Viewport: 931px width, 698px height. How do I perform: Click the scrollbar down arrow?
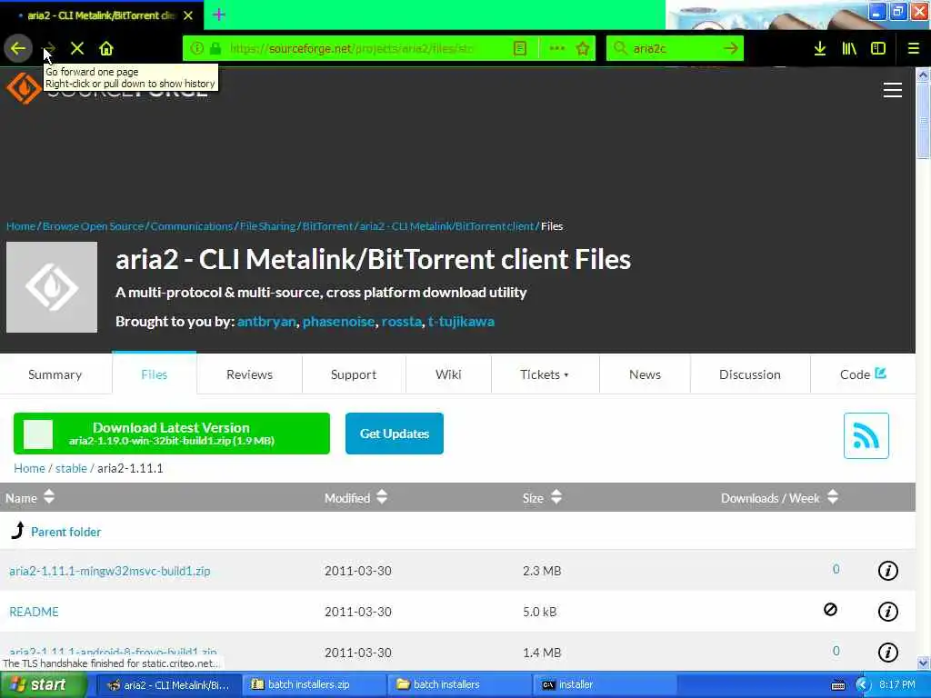(x=923, y=663)
